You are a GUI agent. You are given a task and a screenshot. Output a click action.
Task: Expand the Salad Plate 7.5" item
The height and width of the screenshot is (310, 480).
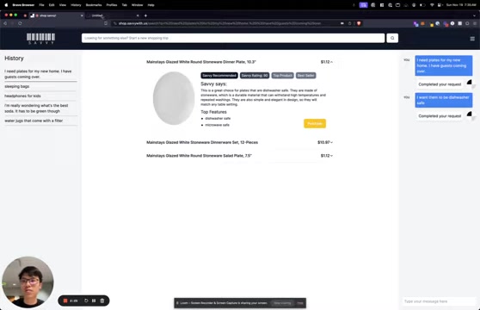331,156
